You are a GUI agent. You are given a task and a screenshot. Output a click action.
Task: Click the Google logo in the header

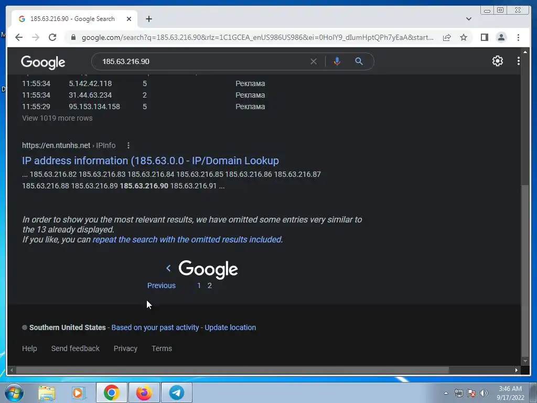coord(43,62)
